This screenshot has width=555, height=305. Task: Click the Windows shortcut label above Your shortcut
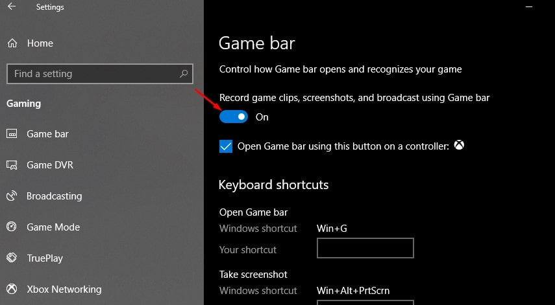coord(258,229)
